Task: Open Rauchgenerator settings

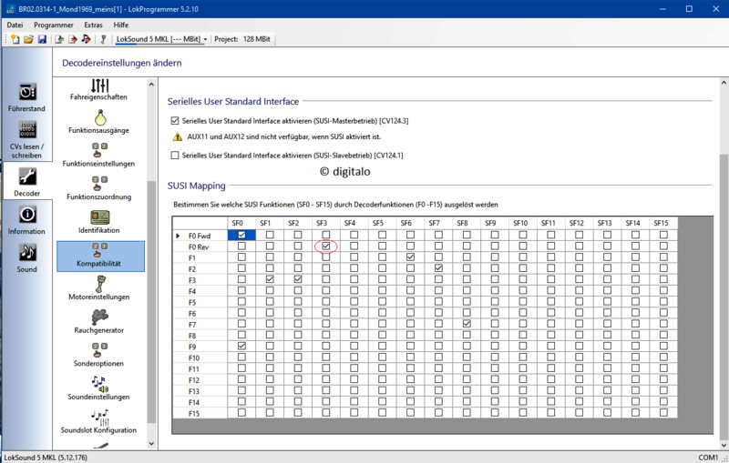Action: click(98, 321)
